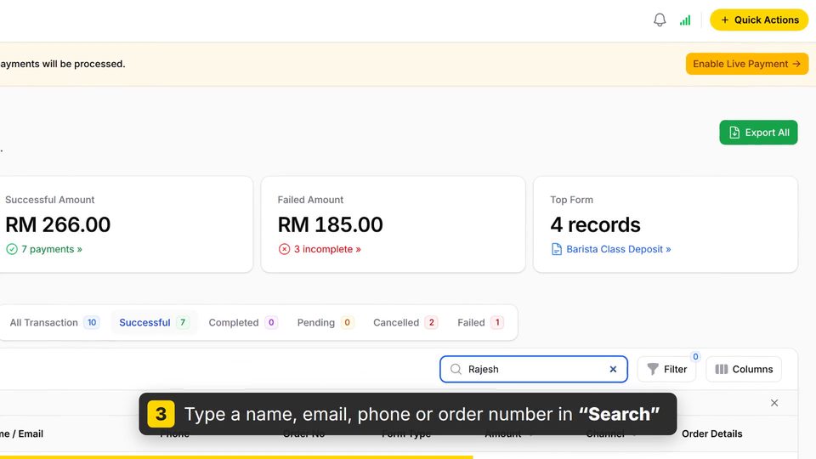Click the magnifier icon in the search box
The height and width of the screenshot is (459, 816).
(x=456, y=369)
